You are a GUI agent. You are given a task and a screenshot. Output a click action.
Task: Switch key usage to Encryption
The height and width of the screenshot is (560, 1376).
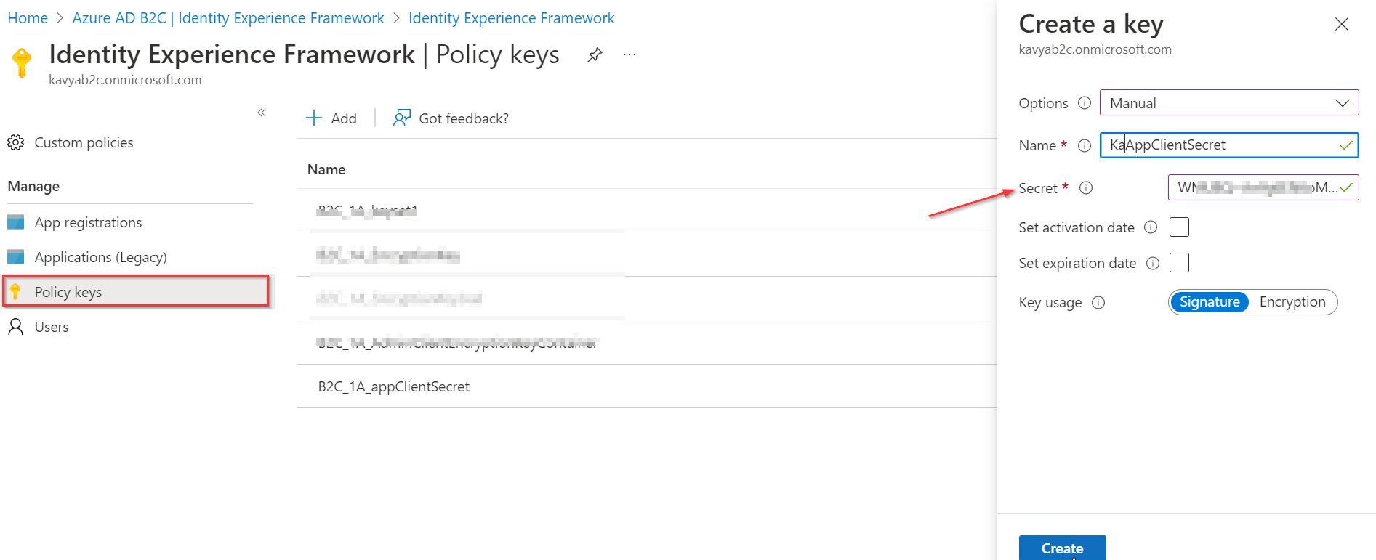pos(1292,302)
